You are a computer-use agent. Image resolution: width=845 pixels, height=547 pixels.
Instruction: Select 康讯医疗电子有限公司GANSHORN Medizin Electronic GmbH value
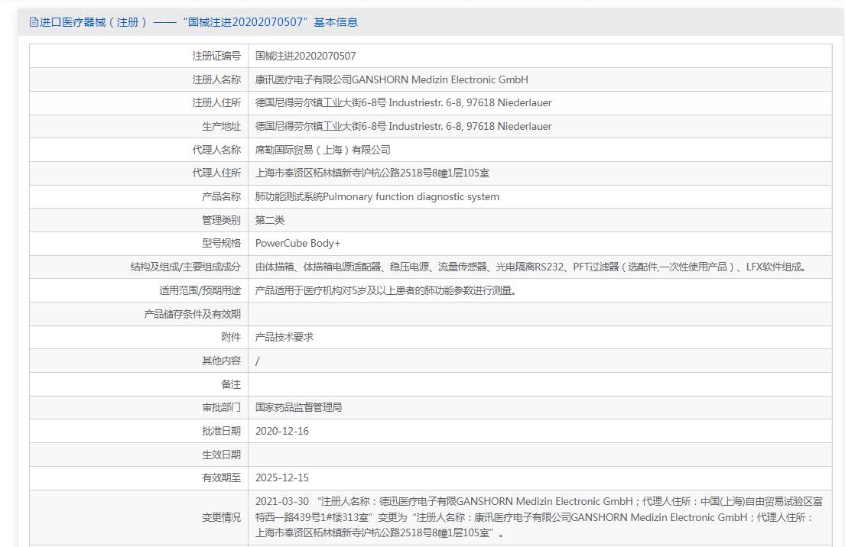pyautogui.click(x=392, y=79)
